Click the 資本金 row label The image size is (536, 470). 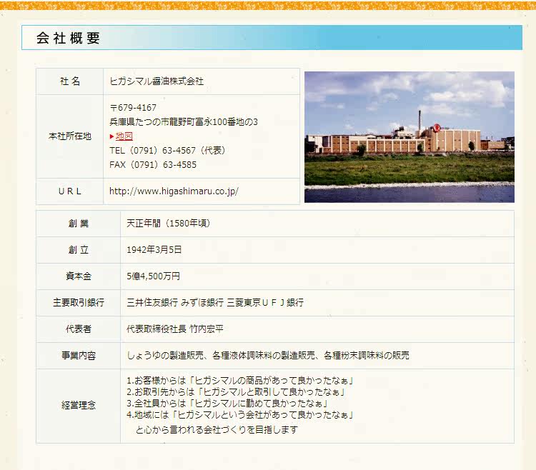(79, 276)
